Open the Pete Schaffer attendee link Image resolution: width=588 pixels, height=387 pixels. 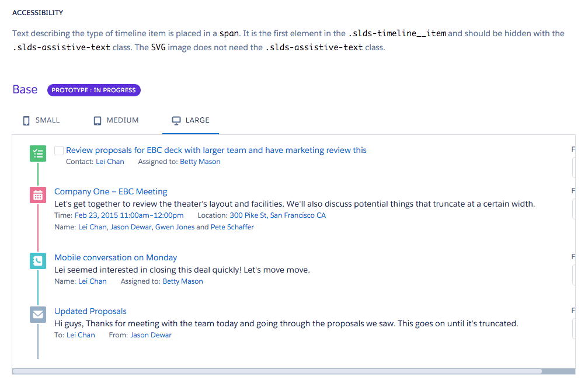coord(232,227)
